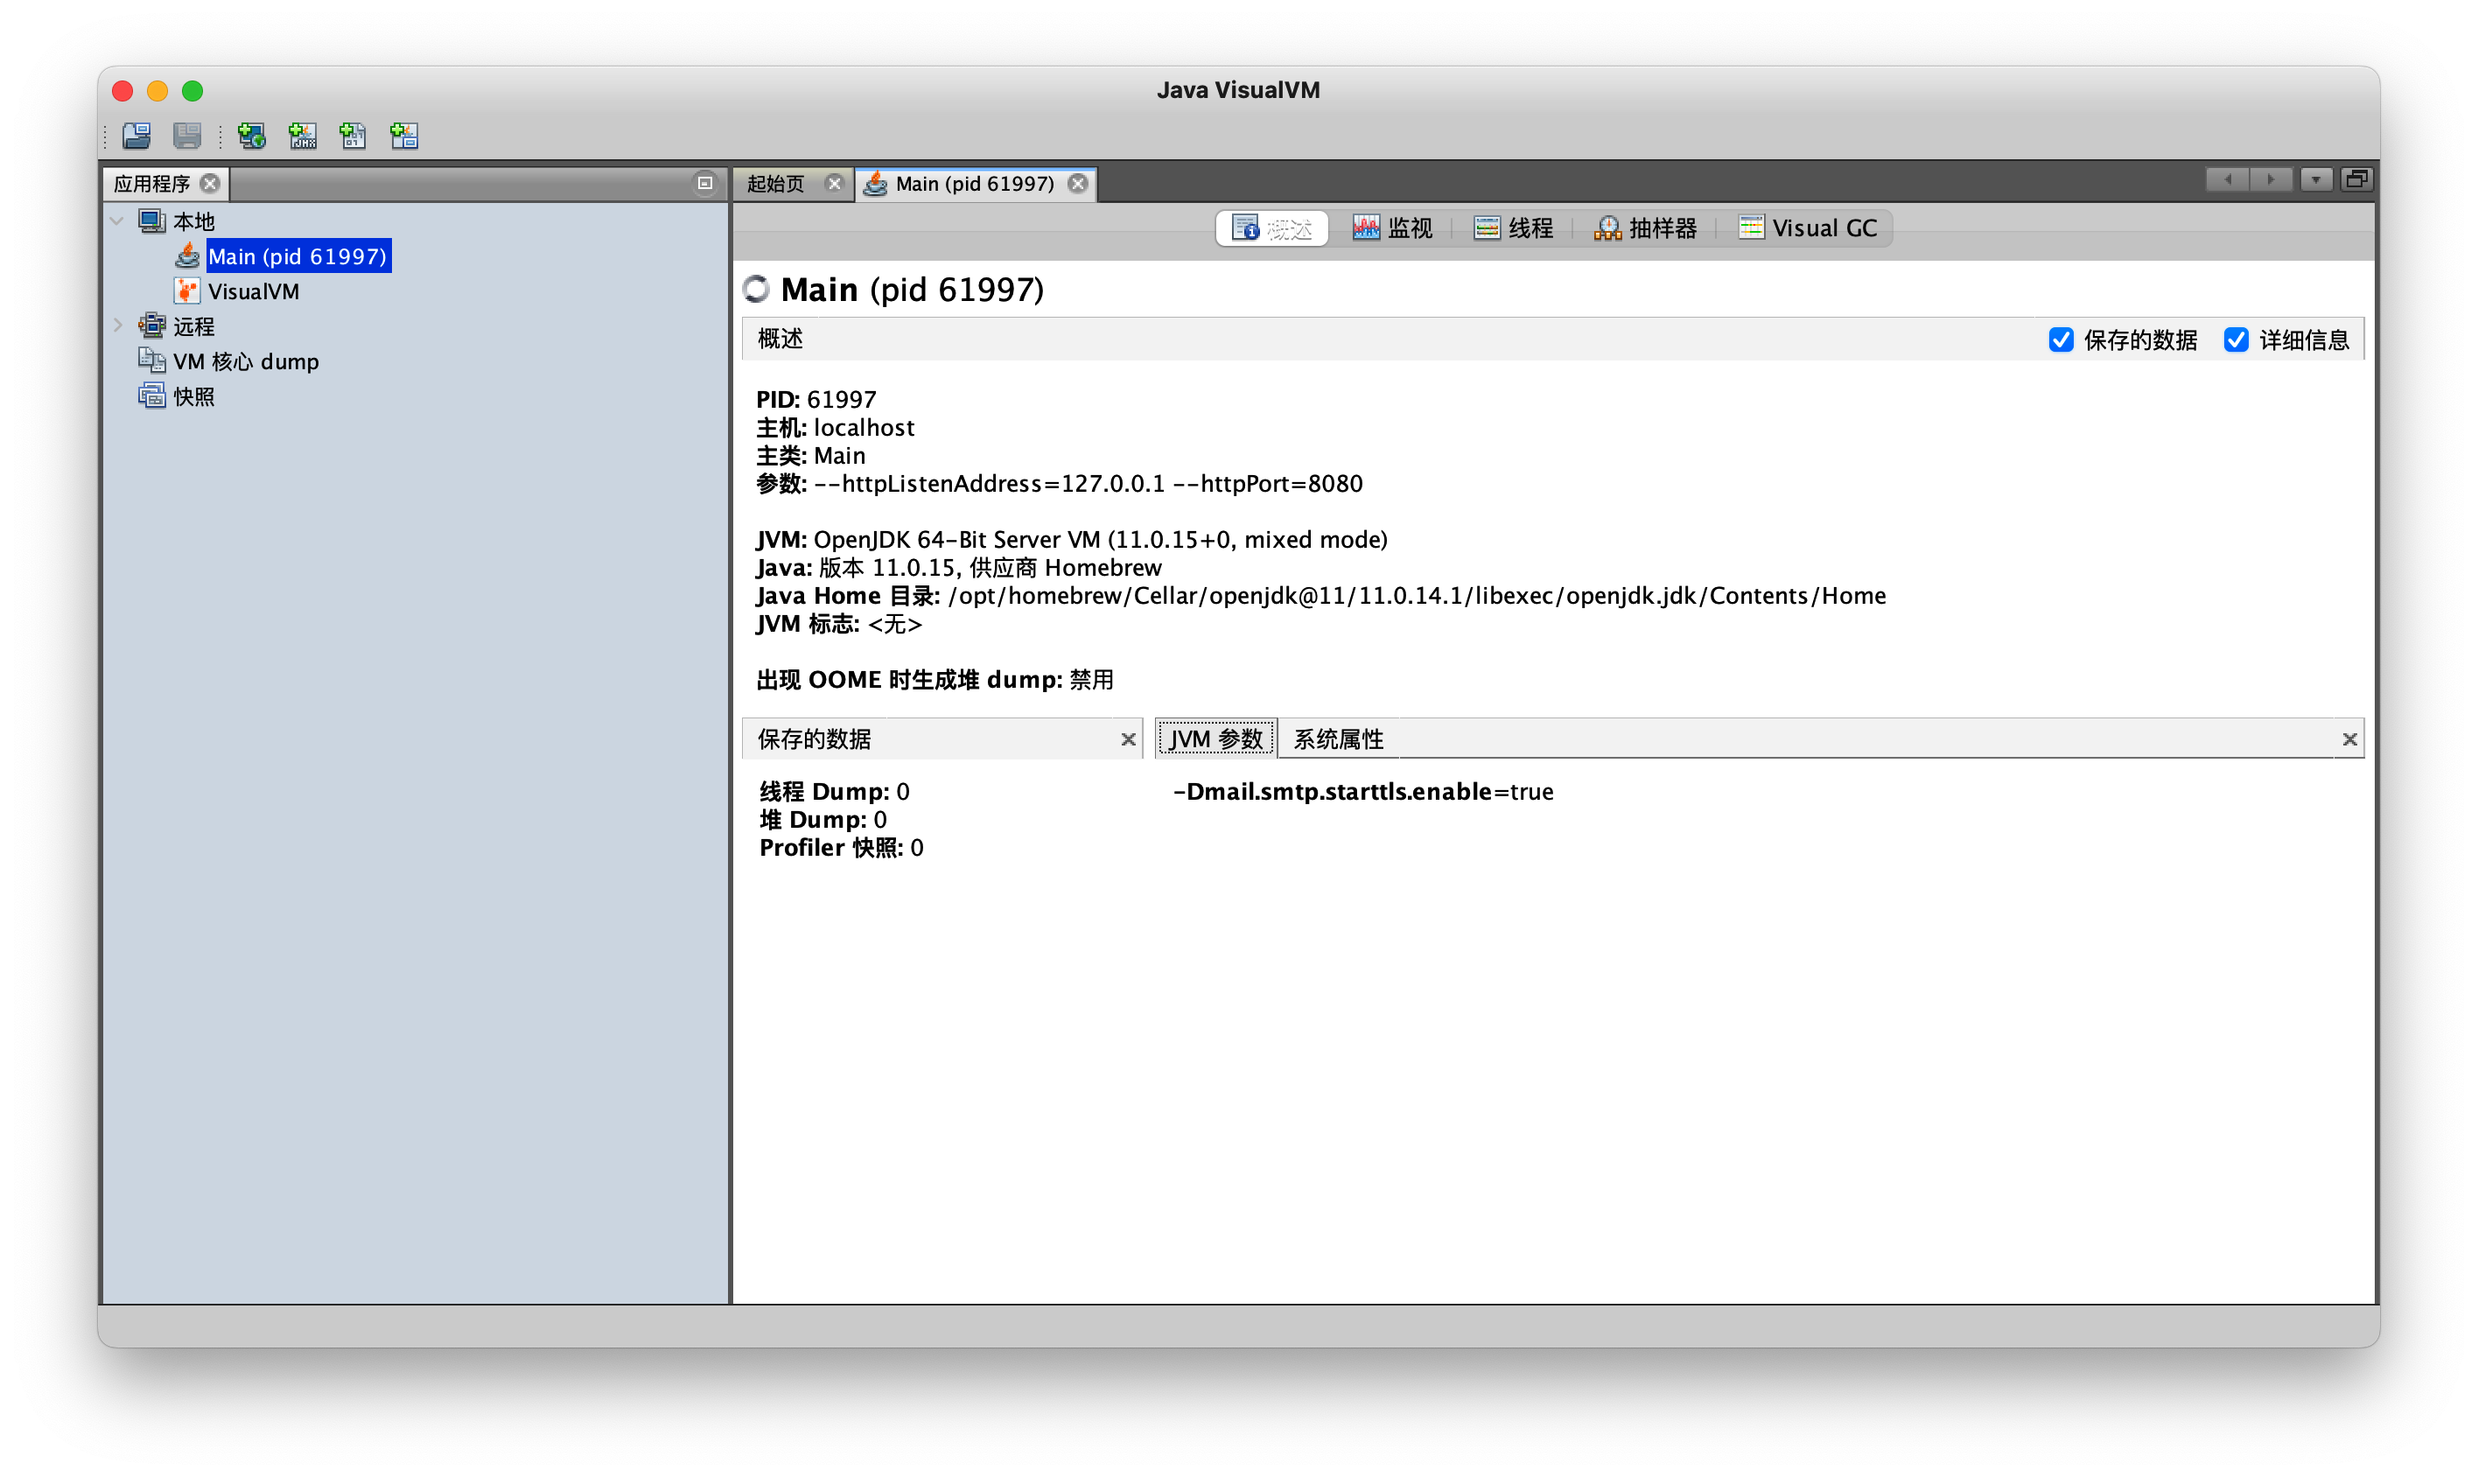
Task: Select the 快照 node
Action: (x=193, y=396)
